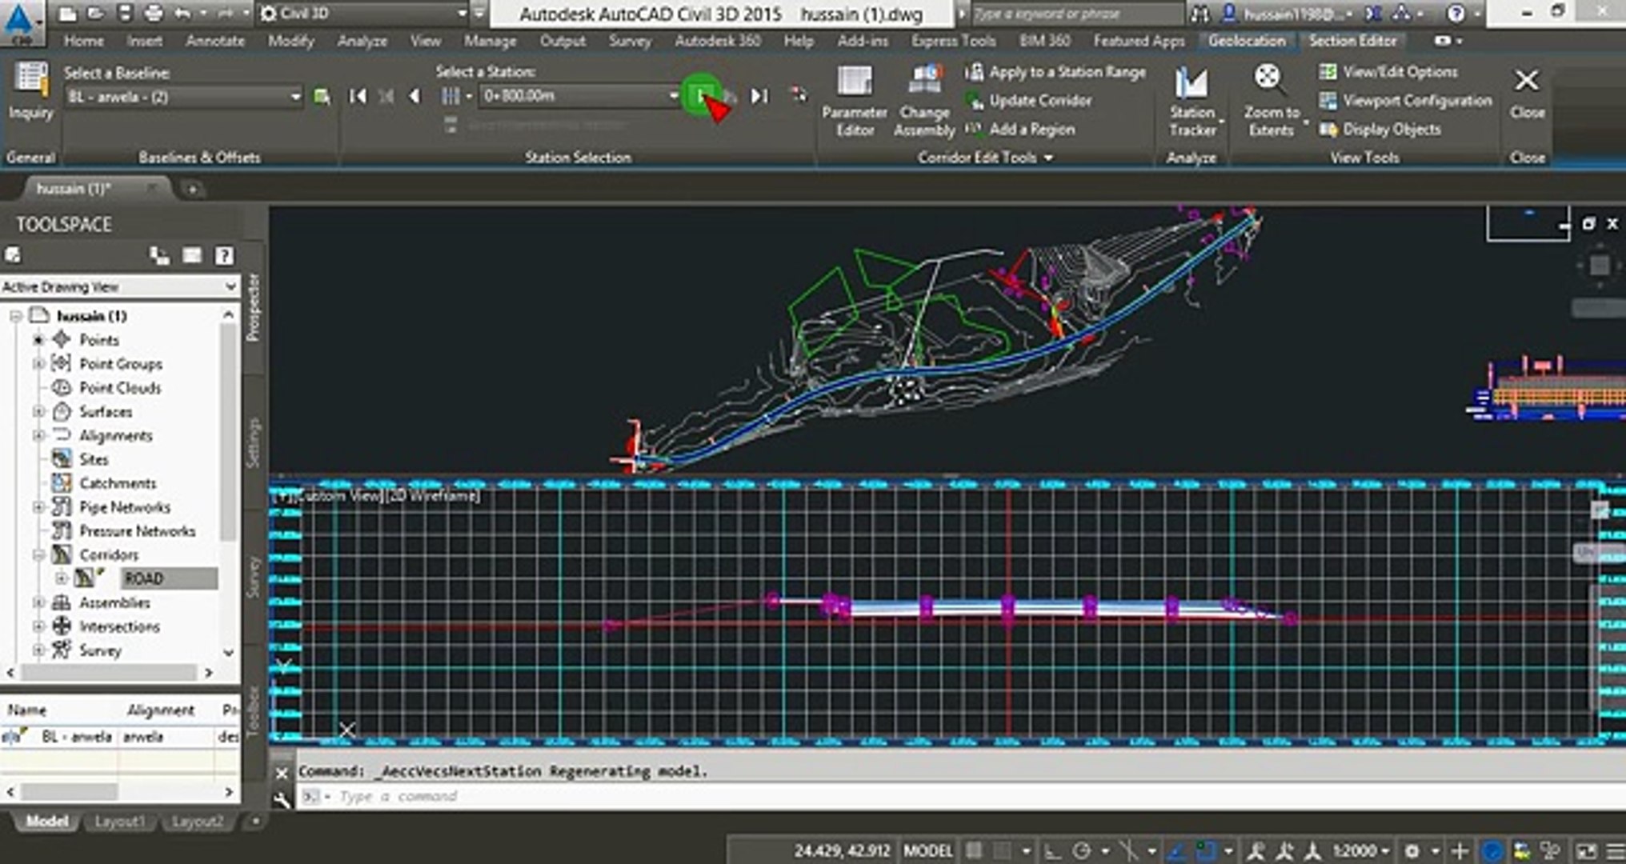Go to the next station arrow
Viewport: 1626px width, 864px height.
pos(702,96)
